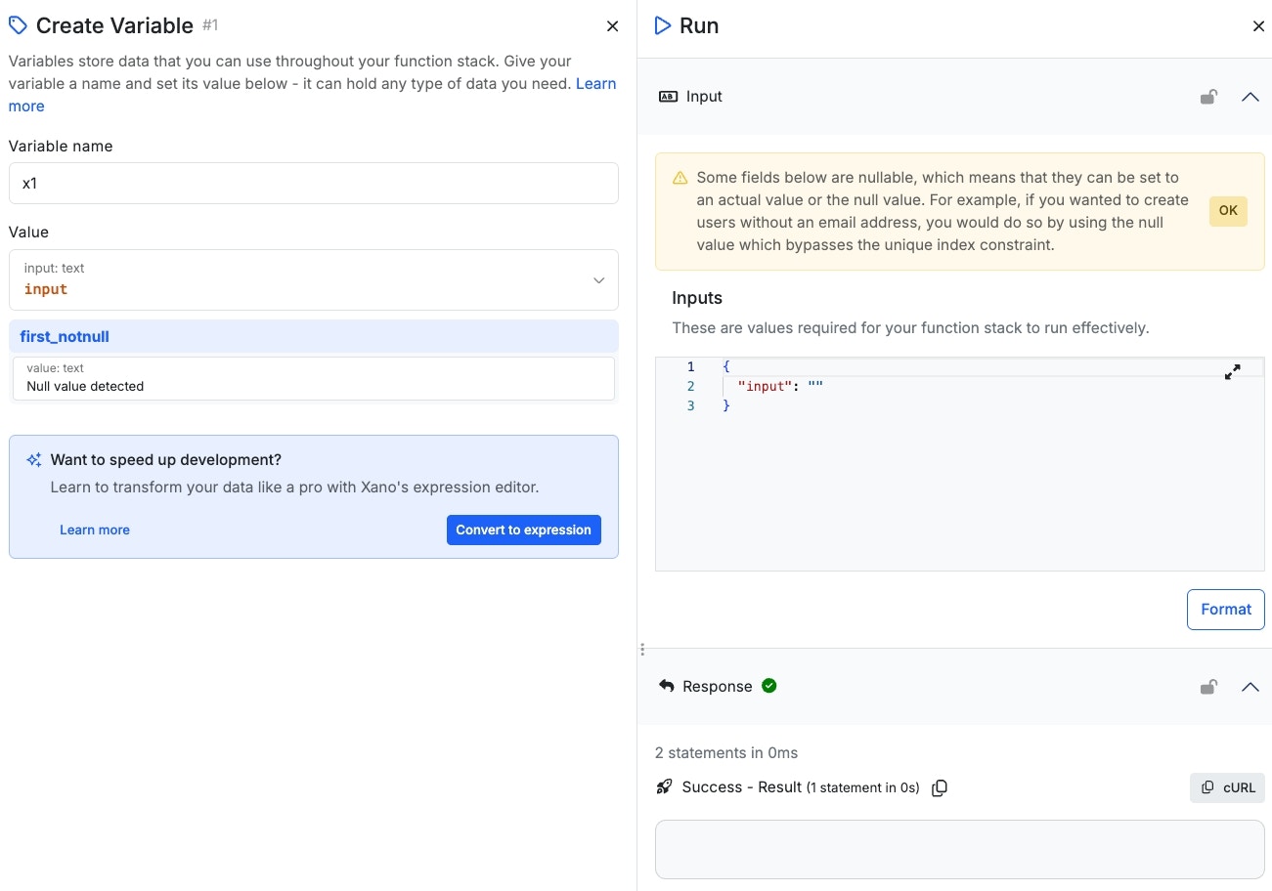
Task: Click the cURL button
Action: pos(1227,787)
